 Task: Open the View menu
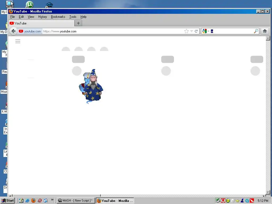(31, 17)
